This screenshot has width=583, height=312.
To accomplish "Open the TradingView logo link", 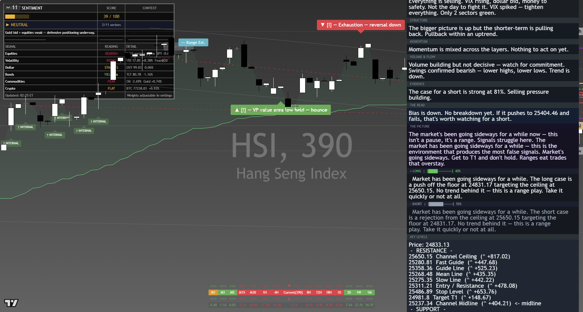I will coord(11,303).
